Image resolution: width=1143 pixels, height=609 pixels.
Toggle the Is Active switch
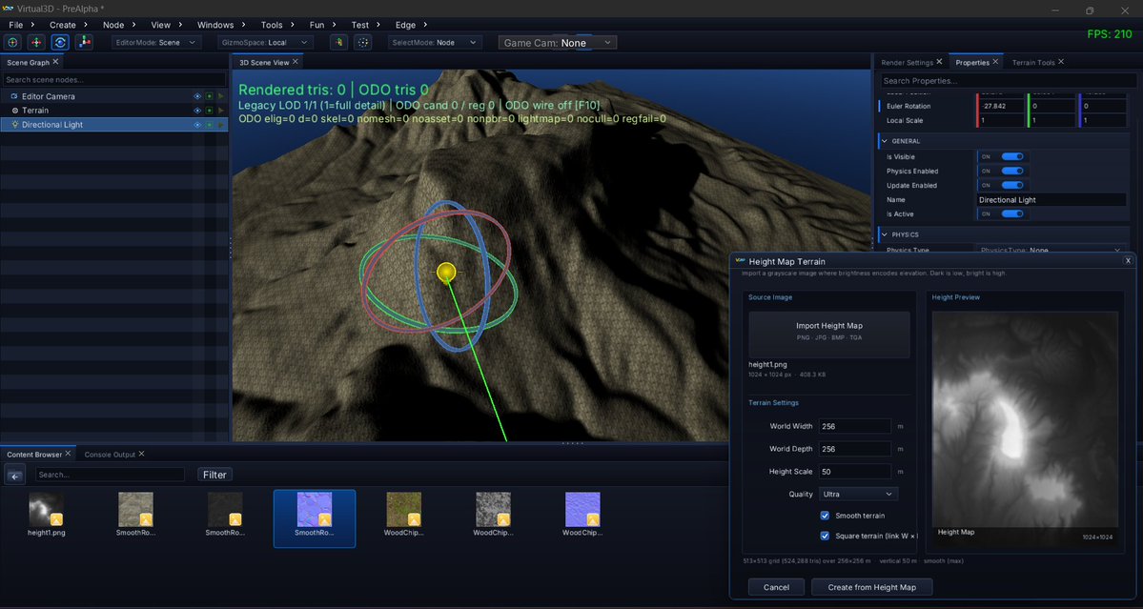[1012, 214]
